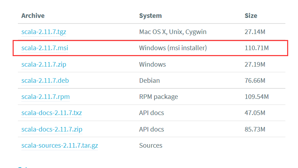
Task: Download scala-2.11.7.tgz archive
Action: pos(44,32)
